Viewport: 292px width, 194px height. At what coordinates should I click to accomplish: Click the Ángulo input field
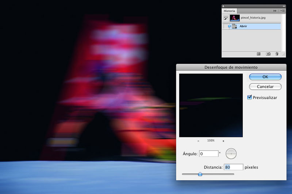pos(208,154)
